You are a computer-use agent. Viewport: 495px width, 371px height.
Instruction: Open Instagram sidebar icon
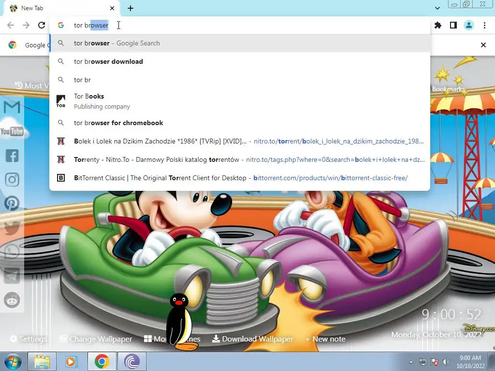click(12, 180)
